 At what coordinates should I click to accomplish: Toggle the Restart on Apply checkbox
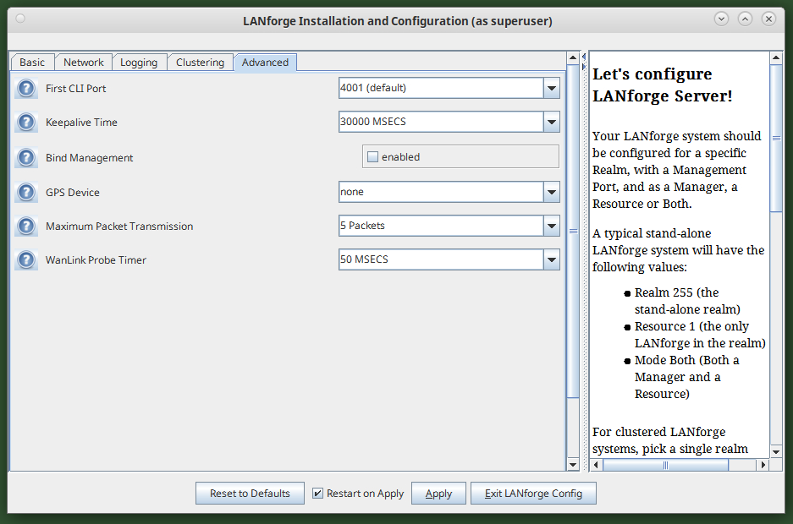point(318,494)
